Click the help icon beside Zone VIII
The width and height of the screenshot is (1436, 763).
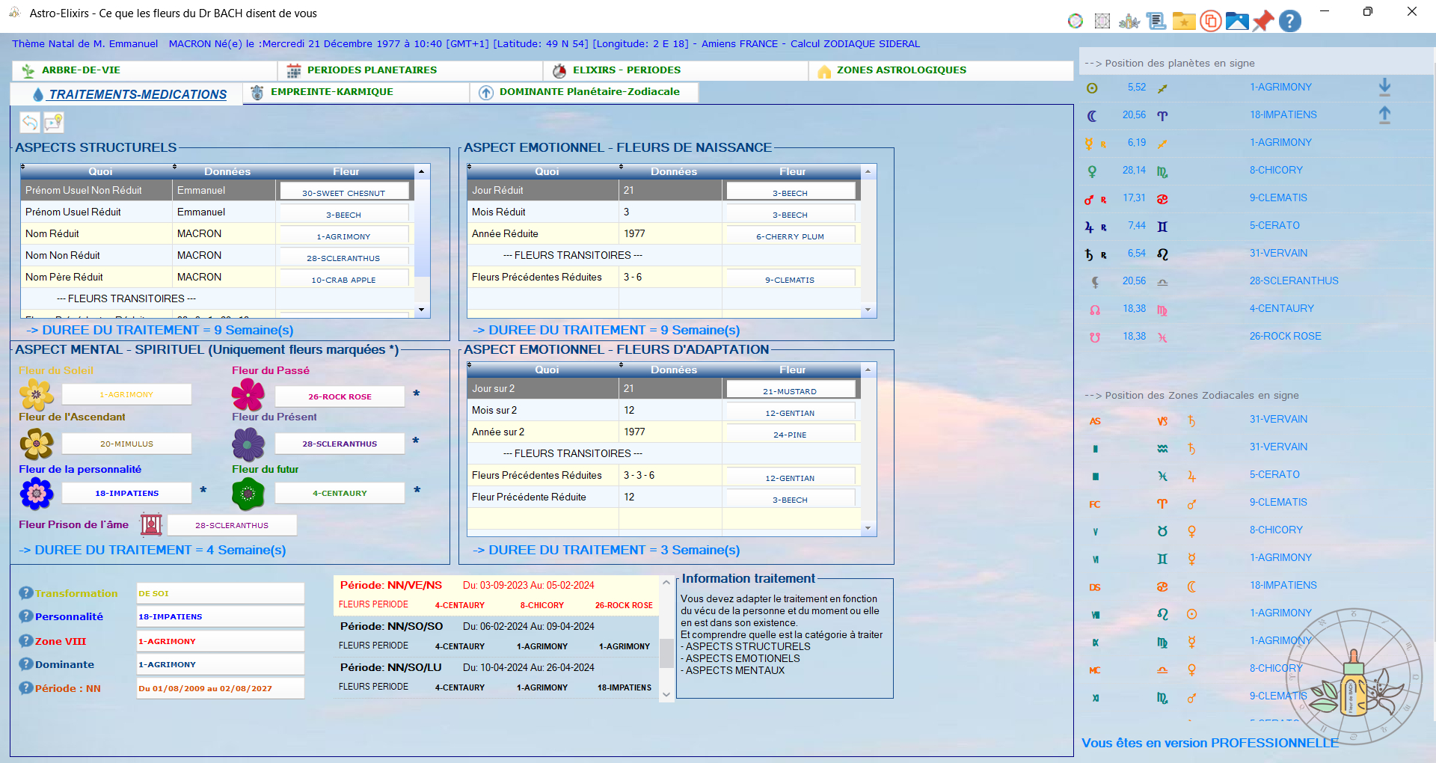coord(26,640)
